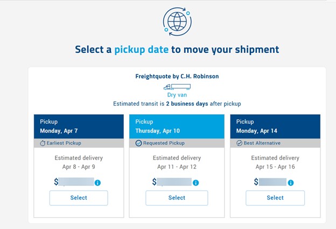Click the Pickup Monday, Apr 7 header
This screenshot has height=229, width=336.
[x=79, y=126]
